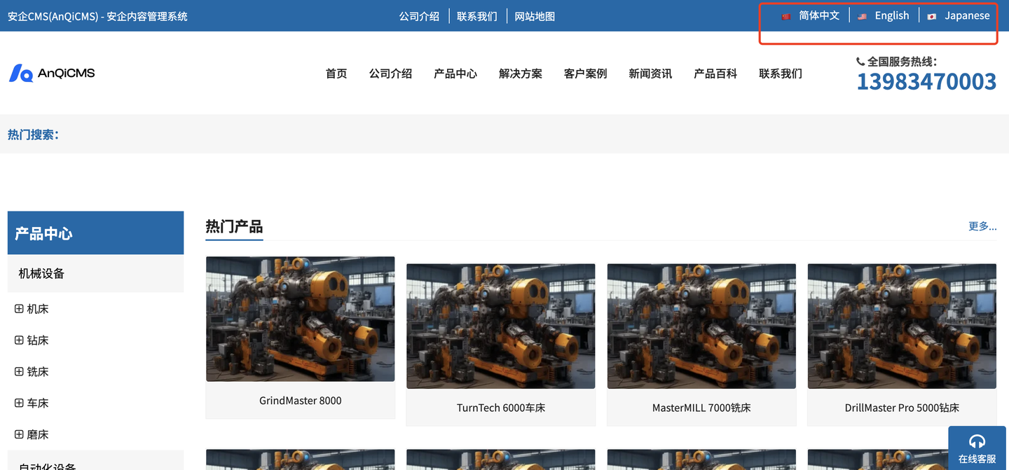Open 首页 in main navigation
The width and height of the screenshot is (1009, 470).
(336, 74)
